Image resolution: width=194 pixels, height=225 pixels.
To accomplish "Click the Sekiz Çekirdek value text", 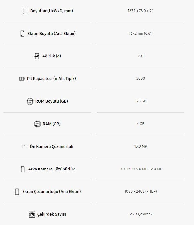I will point(141,214).
